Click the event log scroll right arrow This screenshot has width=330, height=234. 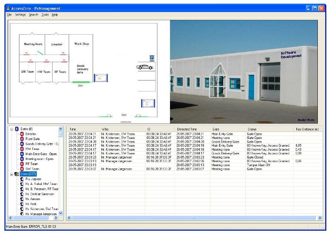click(x=320, y=218)
